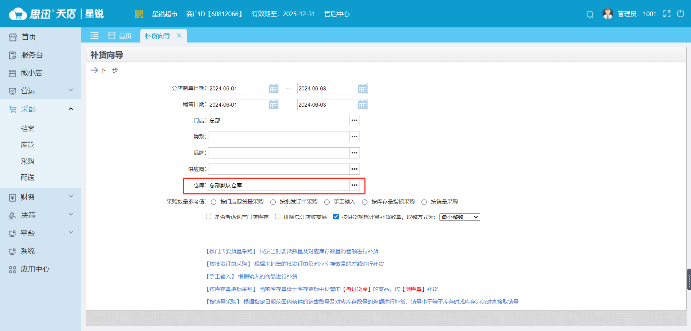Open the 售后中心 link in the top bar
The width and height of the screenshot is (691, 331).
(336, 14)
